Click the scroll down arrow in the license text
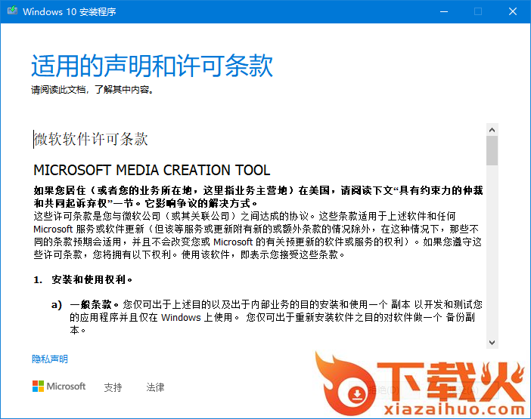The image size is (531, 419). coord(492,342)
